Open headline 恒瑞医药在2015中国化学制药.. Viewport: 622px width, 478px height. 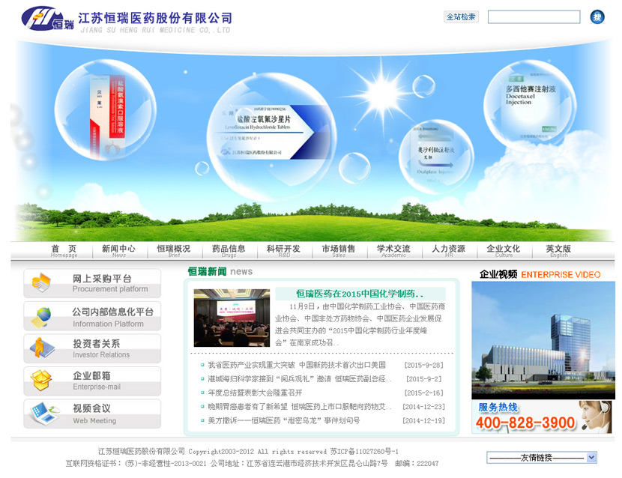coord(360,294)
